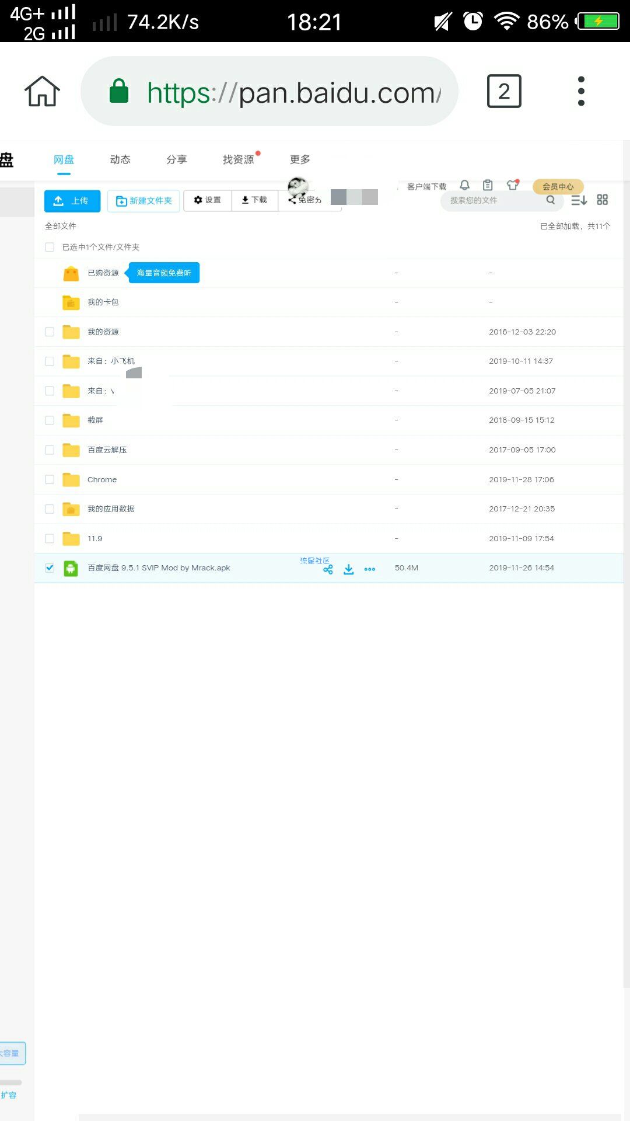630x1121 pixels.
Task: Click the 客户端下载 link
Action: click(x=426, y=186)
